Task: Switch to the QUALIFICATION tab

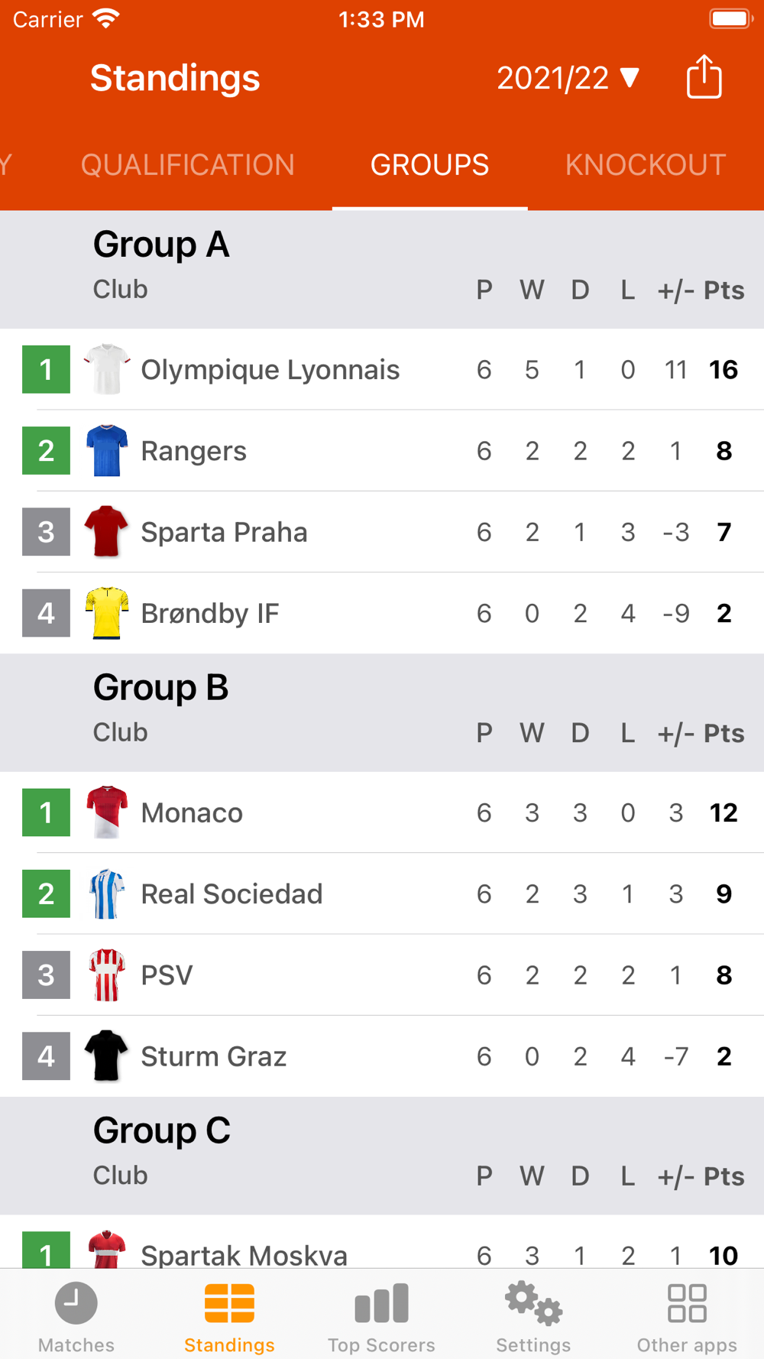Action: point(188,164)
